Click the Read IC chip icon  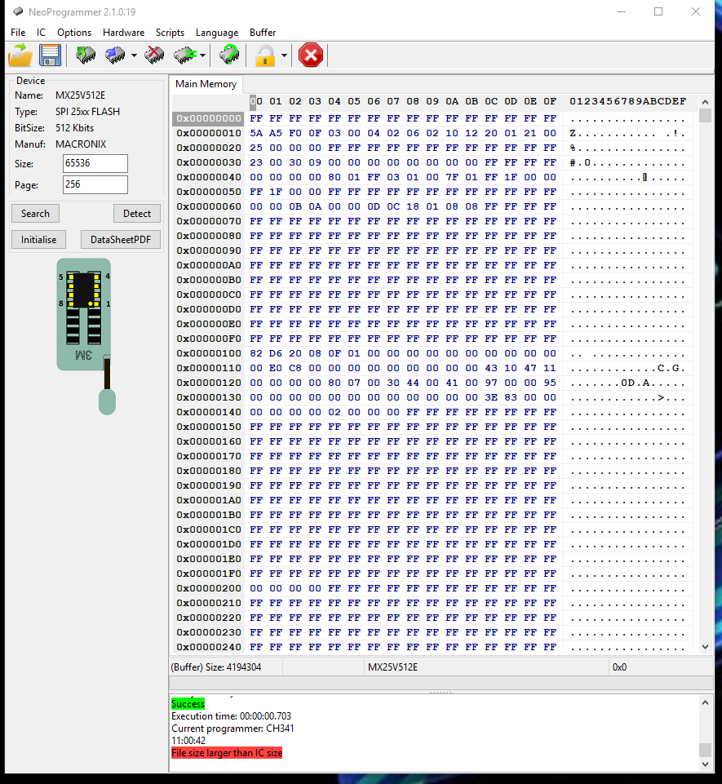[x=86, y=55]
